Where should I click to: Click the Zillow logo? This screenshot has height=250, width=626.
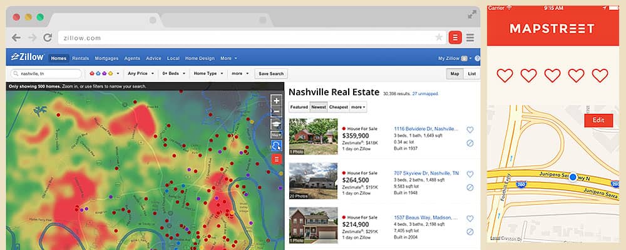[x=28, y=57]
